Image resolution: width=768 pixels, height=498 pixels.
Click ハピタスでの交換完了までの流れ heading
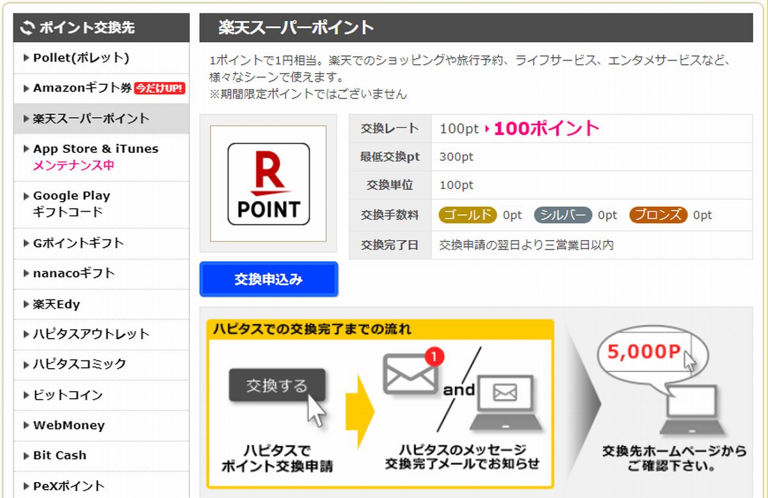click(x=313, y=330)
